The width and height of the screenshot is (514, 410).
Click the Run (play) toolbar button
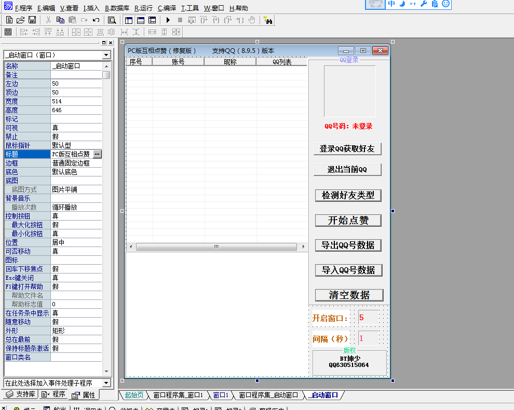[168, 20]
